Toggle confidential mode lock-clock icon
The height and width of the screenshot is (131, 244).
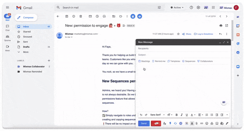point(222,124)
